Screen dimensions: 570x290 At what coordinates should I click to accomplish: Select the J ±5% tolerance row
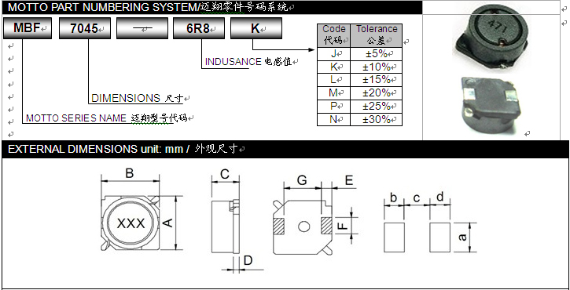pos(359,54)
